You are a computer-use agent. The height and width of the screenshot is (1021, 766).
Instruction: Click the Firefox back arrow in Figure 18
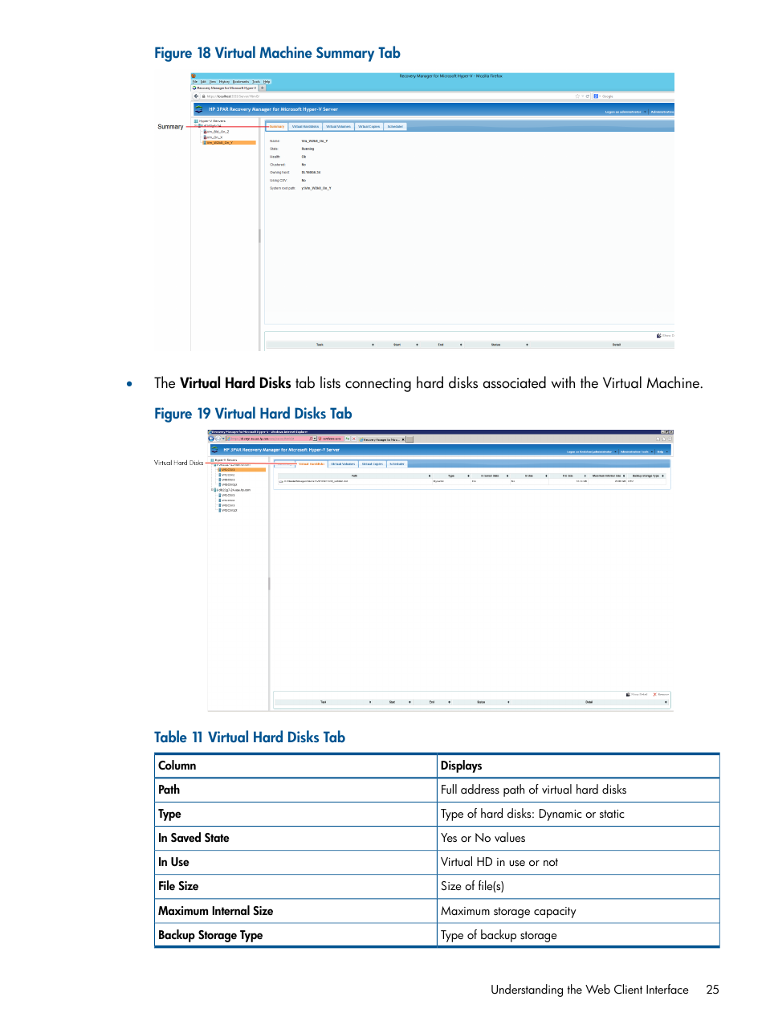click(x=196, y=96)
